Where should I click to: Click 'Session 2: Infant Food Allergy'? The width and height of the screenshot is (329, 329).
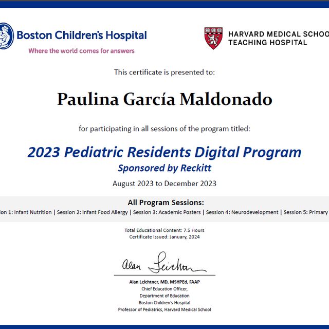click(93, 212)
